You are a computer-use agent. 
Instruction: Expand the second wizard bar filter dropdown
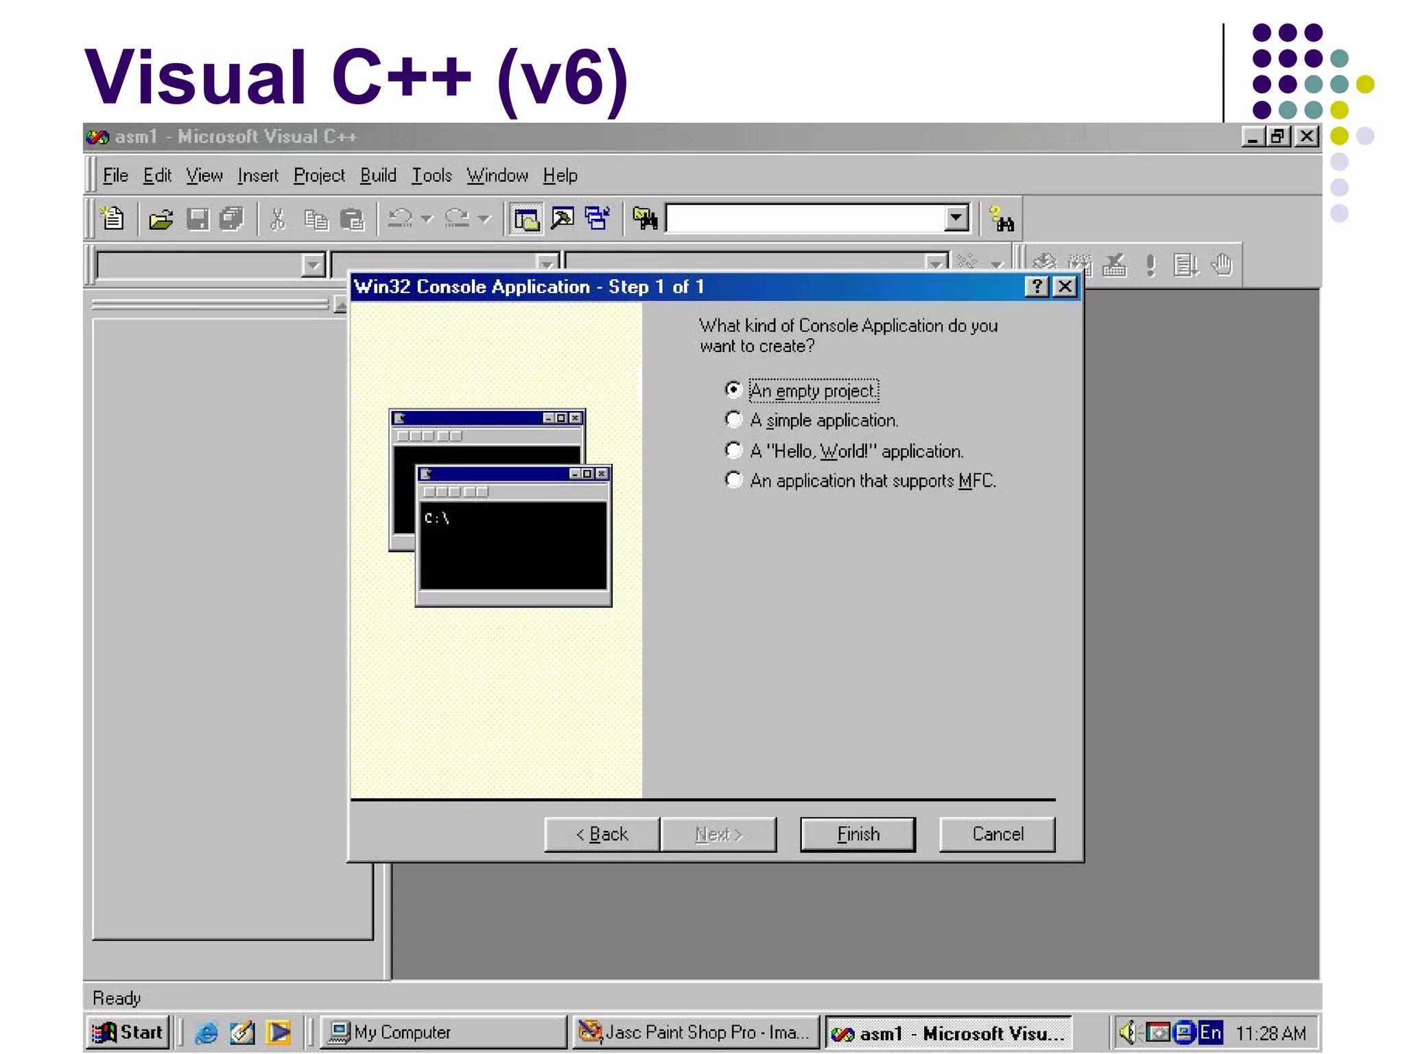[547, 263]
